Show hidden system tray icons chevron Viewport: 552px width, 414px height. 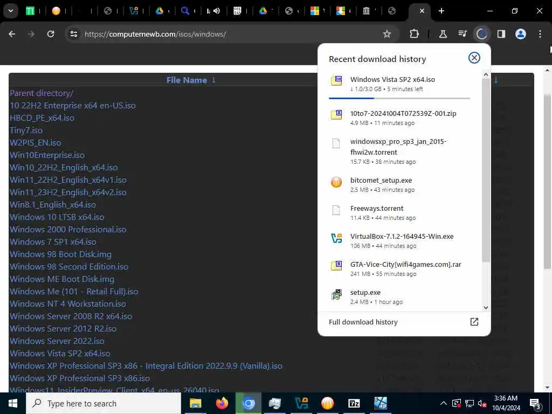pyautogui.click(x=444, y=403)
